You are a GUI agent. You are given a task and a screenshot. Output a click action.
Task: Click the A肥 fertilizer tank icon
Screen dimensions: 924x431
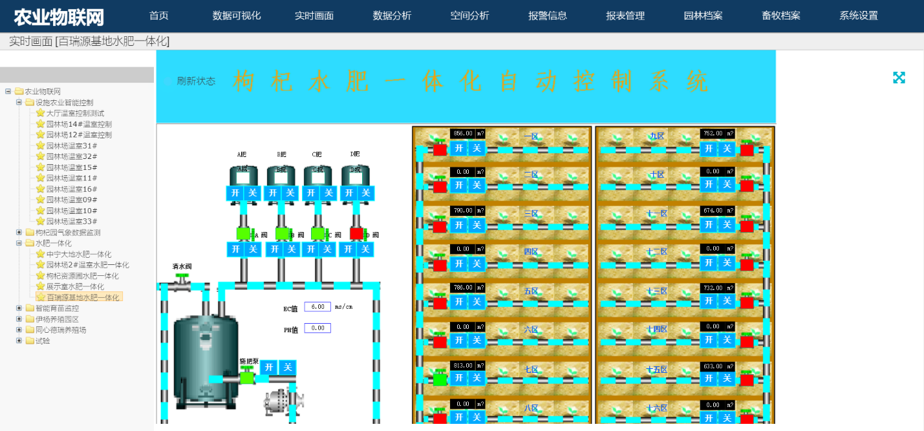click(x=243, y=176)
